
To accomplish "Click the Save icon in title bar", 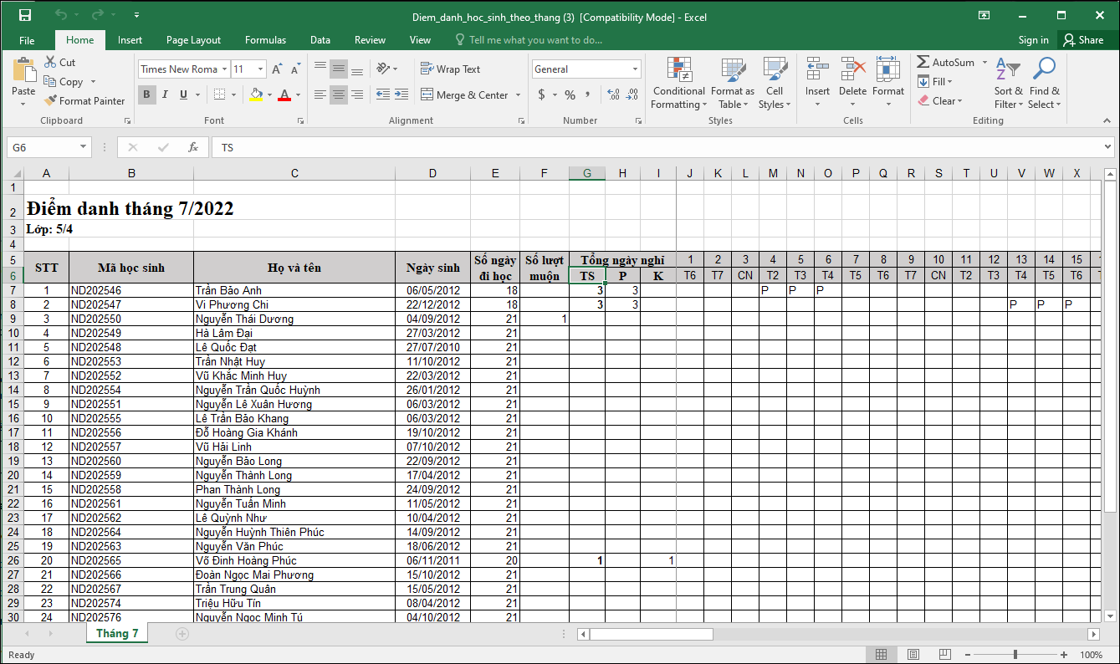I will coord(25,16).
